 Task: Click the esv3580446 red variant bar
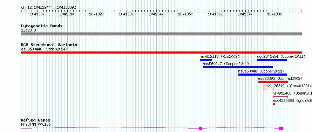(161, 53)
